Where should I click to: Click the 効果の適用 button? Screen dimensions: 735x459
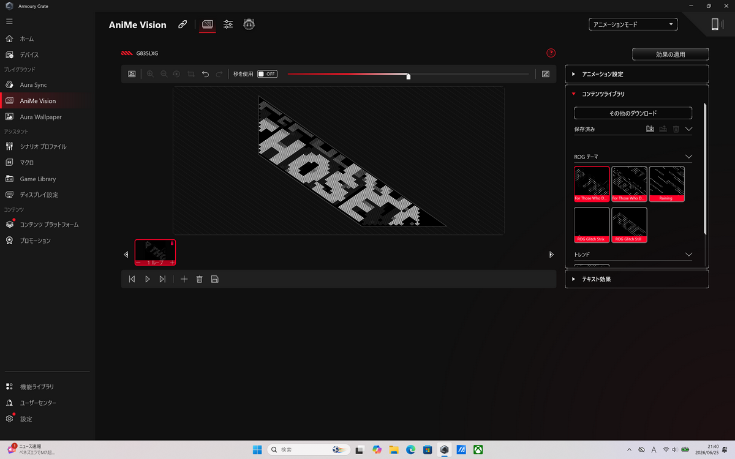(x=670, y=54)
